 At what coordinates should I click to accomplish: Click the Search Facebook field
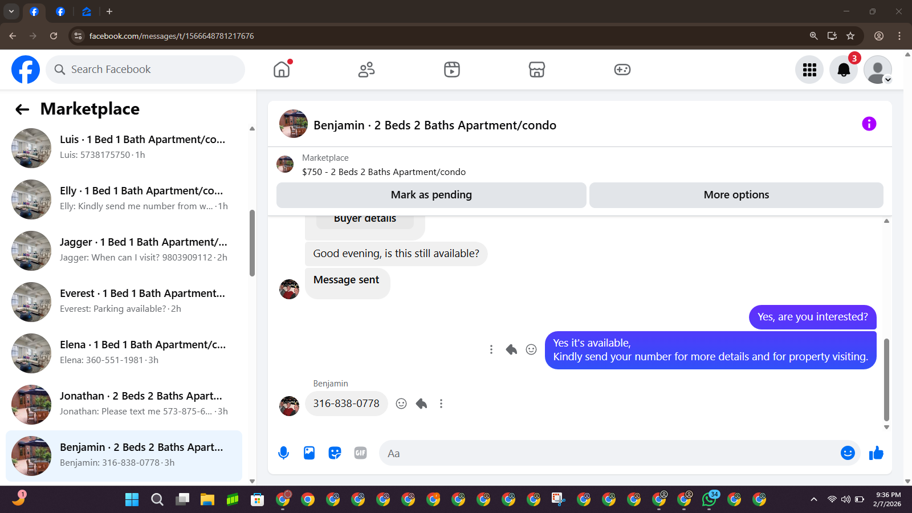145,70
